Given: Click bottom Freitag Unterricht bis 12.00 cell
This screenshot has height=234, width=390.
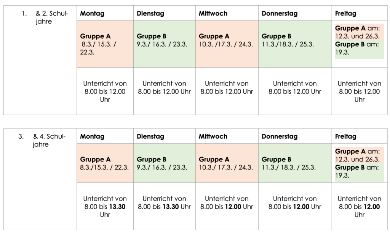Looking at the screenshot, I should 360,206.
